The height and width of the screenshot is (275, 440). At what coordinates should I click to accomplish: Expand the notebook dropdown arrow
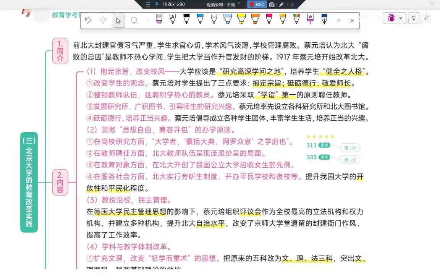(401, 18)
